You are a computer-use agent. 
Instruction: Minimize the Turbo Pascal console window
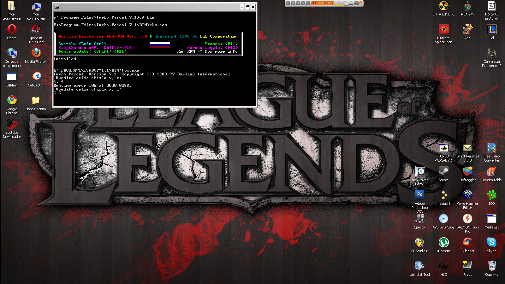[x=242, y=7]
